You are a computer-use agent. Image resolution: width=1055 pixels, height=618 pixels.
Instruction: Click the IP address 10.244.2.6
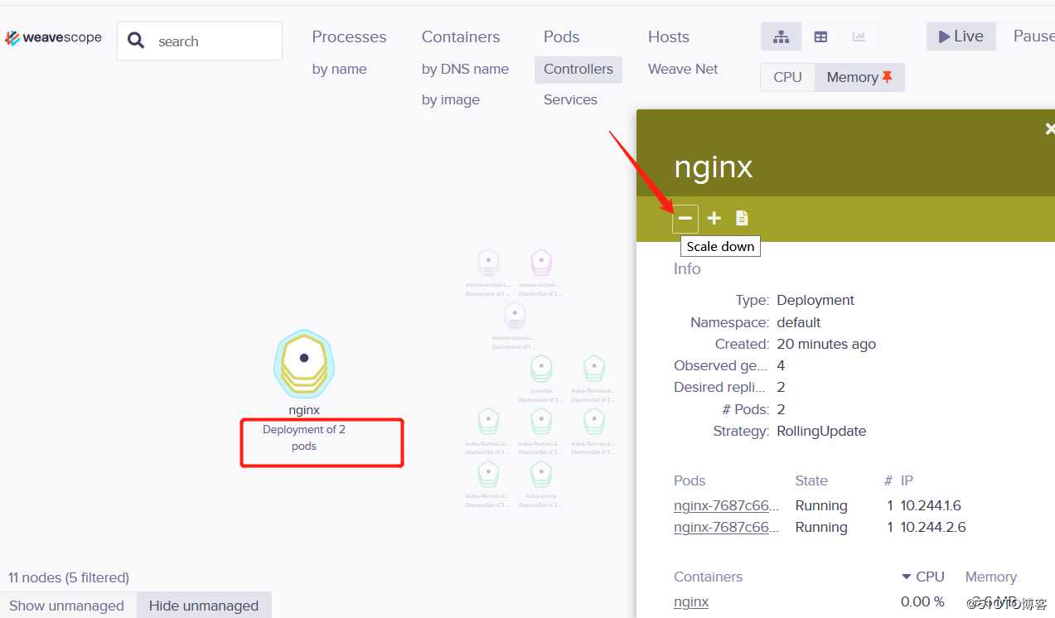pyautogui.click(x=933, y=527)
